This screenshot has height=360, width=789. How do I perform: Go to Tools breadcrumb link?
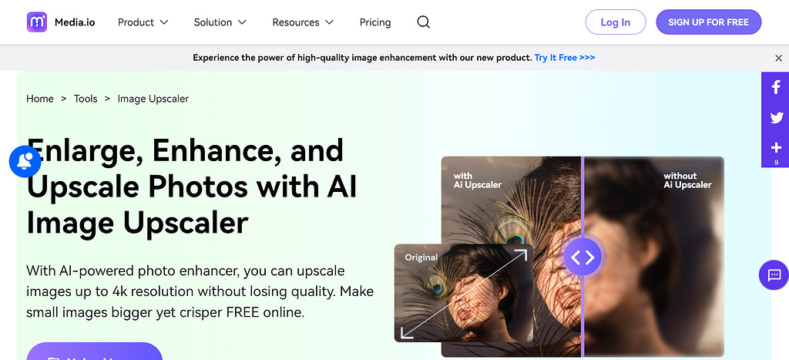click(86, 99)
